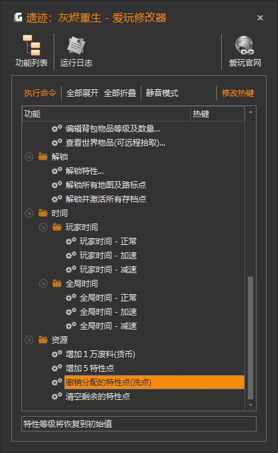The width and height of the screenshot is (278, 453).
Task: Click the vertical scrollbar thumb
Action: [x=251, y=338]
